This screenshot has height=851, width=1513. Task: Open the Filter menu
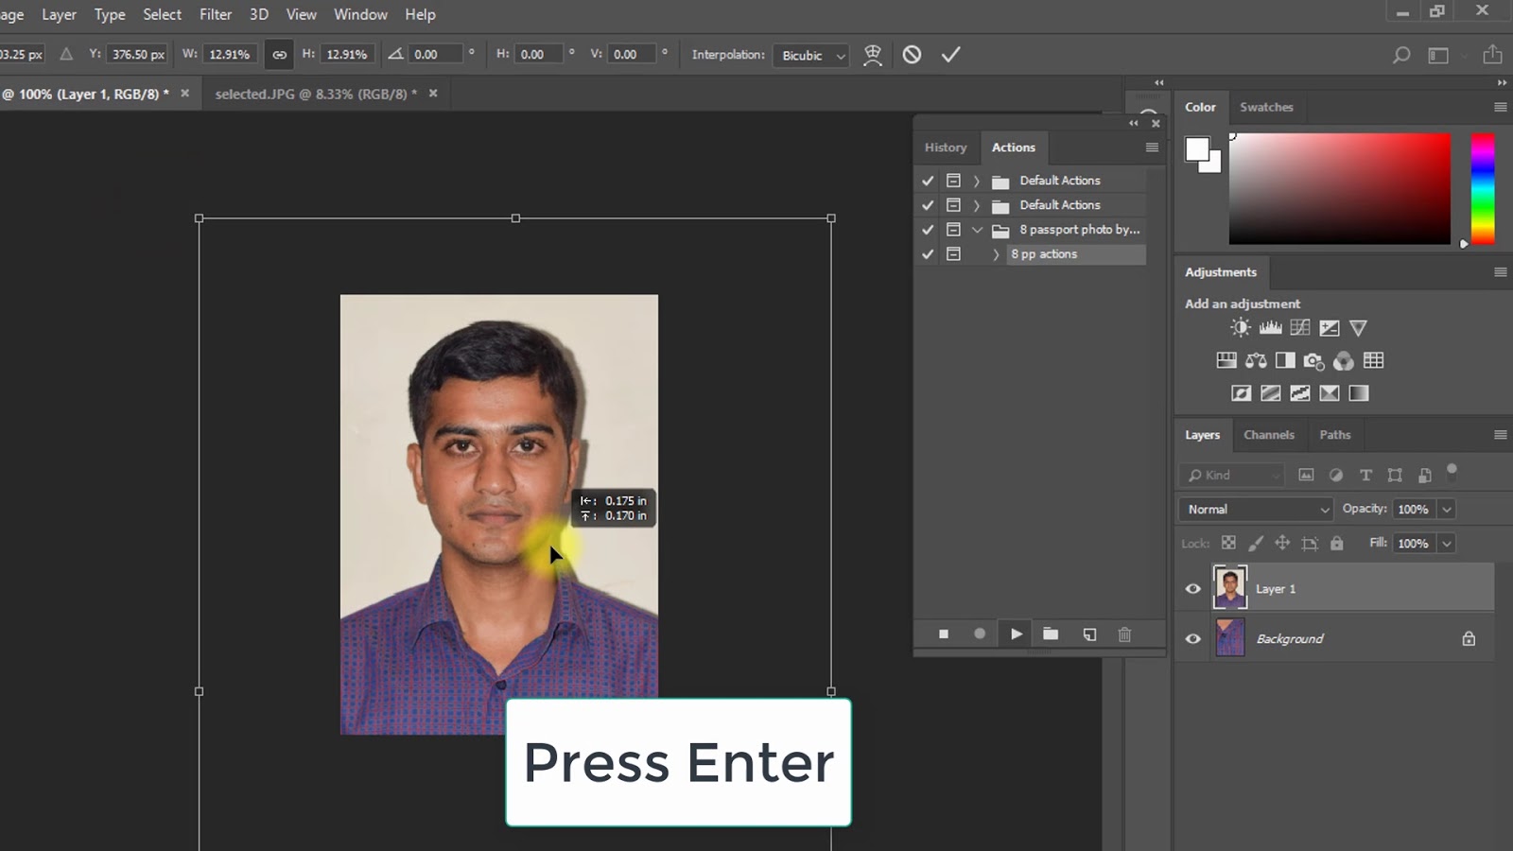(216, 14)
